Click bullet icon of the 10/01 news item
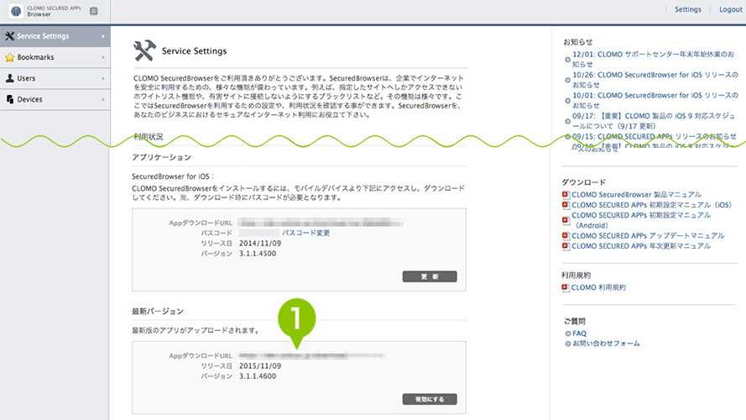Image resolution: width=746 pixels, height=420 pixels. point(567,101)
